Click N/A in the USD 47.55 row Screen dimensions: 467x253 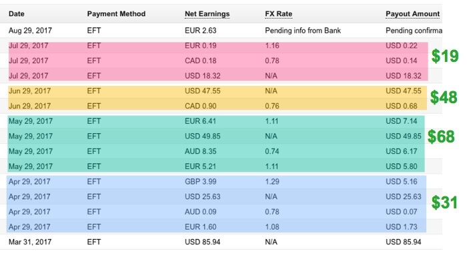pos(271,91)
